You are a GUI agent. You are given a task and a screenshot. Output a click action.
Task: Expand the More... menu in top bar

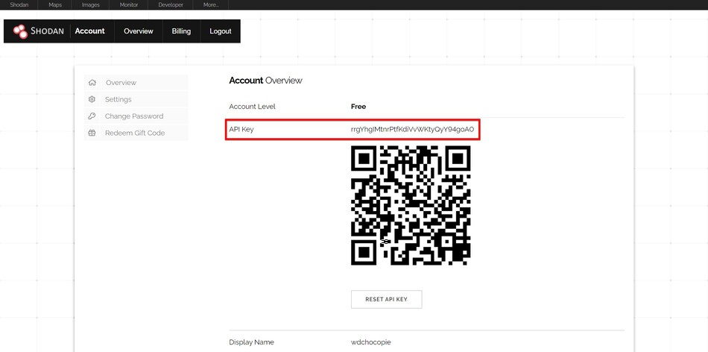tap(211, 5)
